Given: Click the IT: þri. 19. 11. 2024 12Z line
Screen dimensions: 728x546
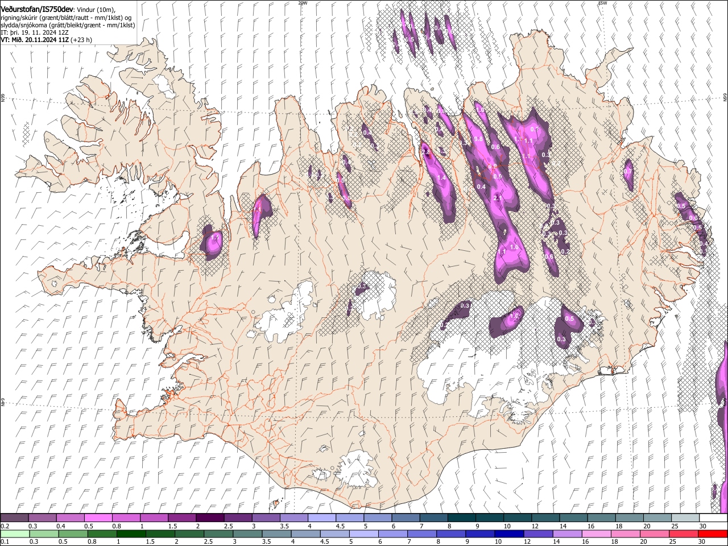Looking at the screenshot, I should (35, 32).
